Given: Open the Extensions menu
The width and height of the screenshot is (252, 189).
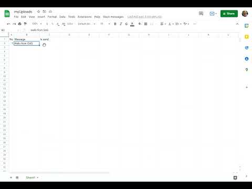Looking at the screenshot, I should coord(85,17).
